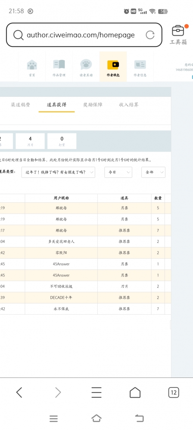Tap the search magnifier icon in address bar
The height and width of the screenshot is (430, 193).
19,35
